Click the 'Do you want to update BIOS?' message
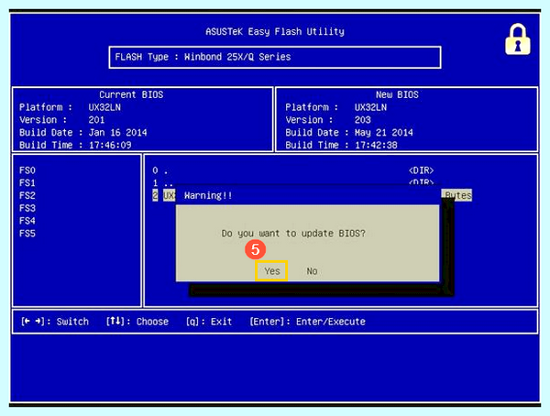 (293, 234)
